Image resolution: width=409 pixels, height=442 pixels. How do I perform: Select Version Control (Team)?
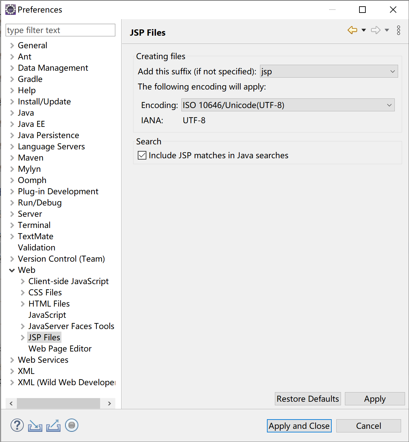(x=61, y=259)
